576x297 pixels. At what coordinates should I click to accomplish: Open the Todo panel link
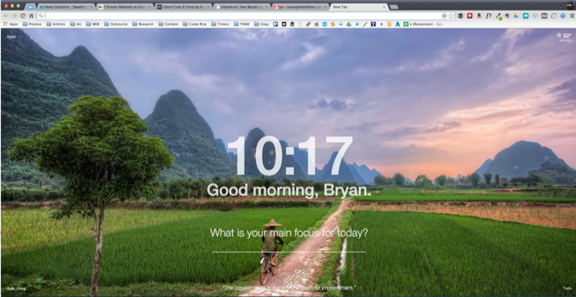(x=567, y=288)
